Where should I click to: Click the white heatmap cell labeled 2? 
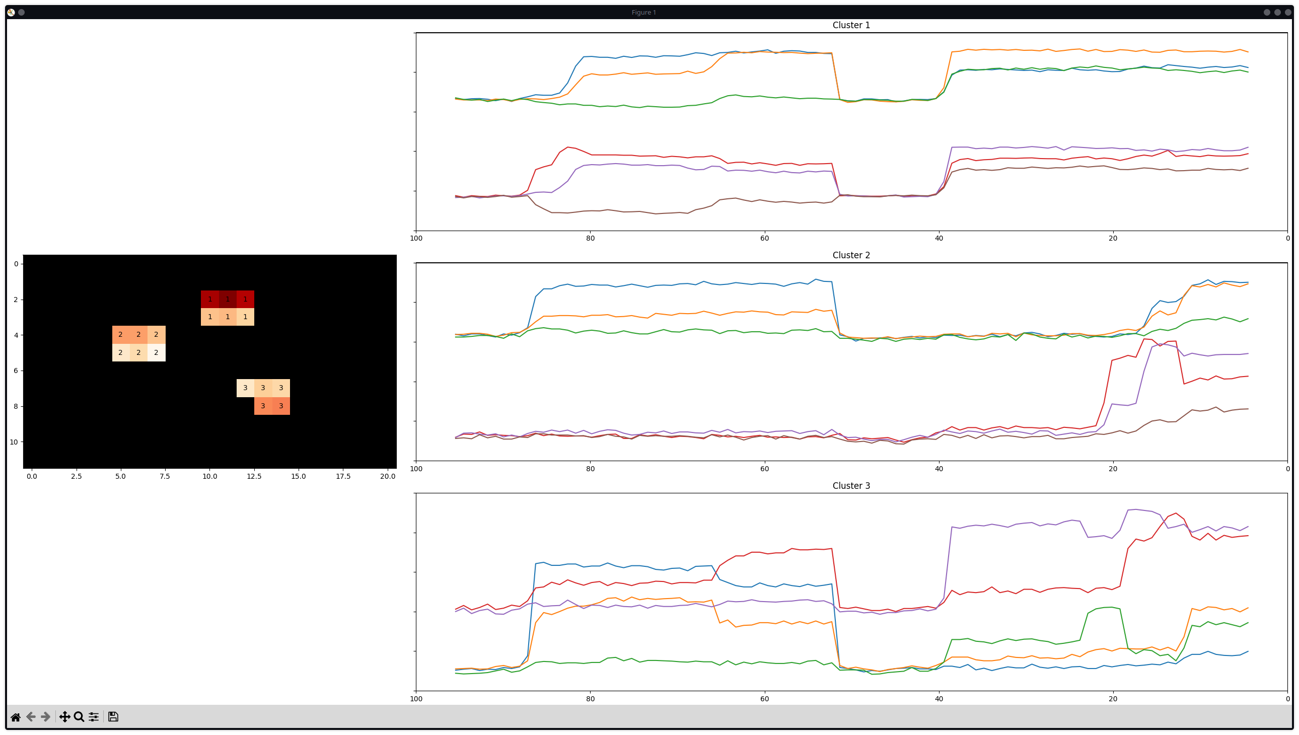click(x=156, y=352)
